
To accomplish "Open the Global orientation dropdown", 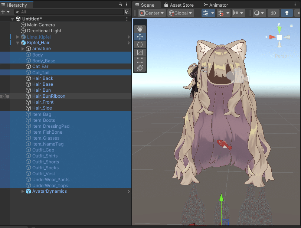I will (180, 13).
